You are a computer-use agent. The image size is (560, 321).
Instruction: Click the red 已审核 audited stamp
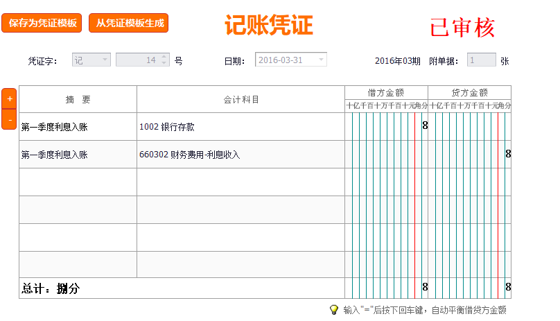[x=462, y=28]
